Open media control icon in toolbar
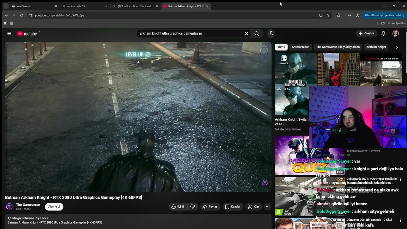The width and height of the screenshot is (407, 229). click(349, 15)
